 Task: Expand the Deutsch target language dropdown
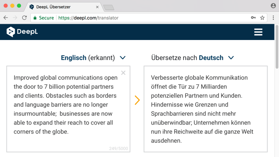[231, 58]
